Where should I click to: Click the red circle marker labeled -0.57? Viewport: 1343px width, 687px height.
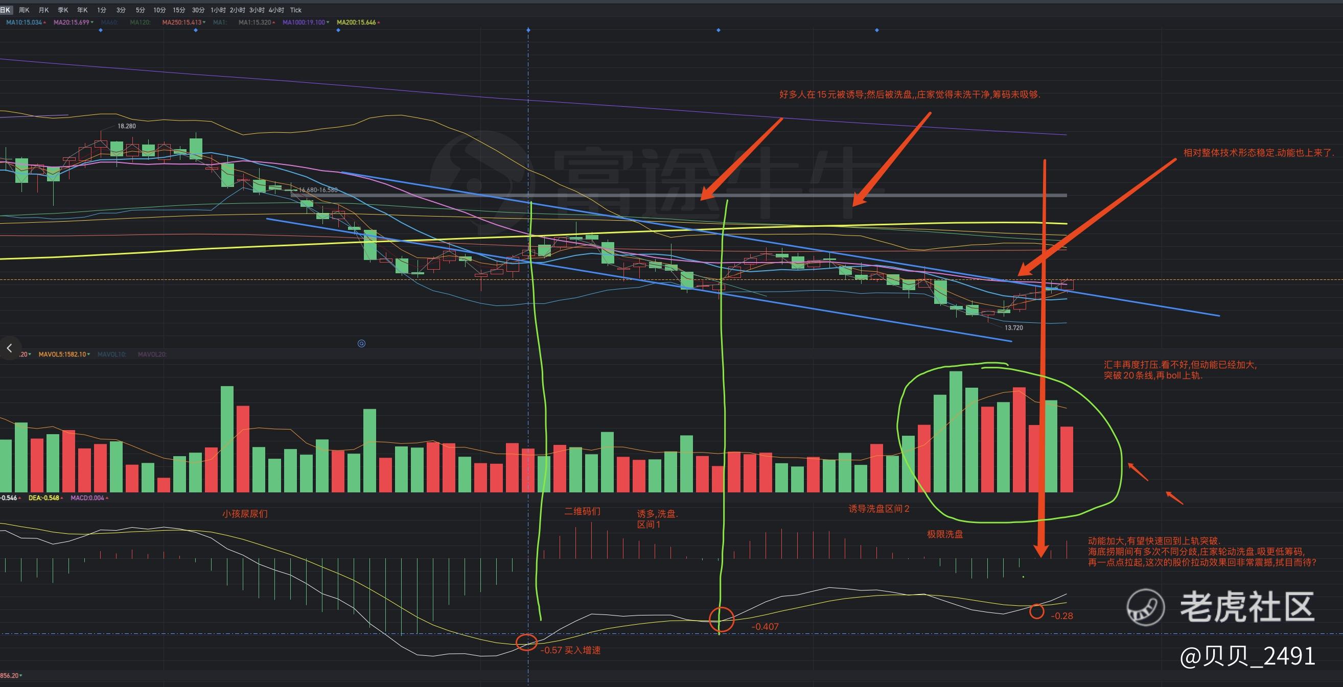click(x=526, y=643)
